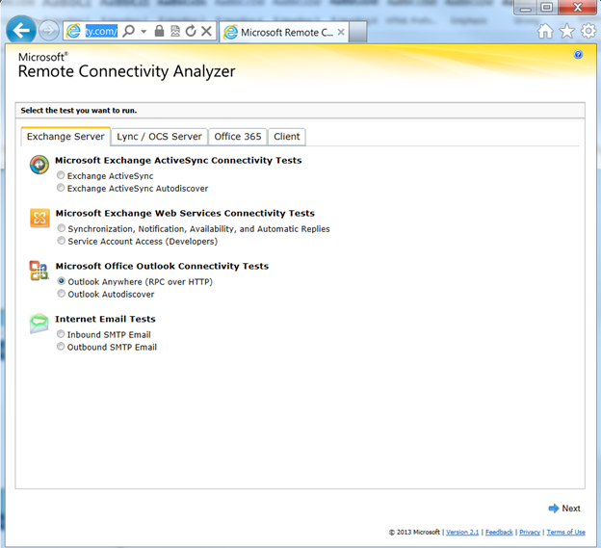Select Service Account Access (Developers) option
Screen dimensions: 601x548
point(62,240)
